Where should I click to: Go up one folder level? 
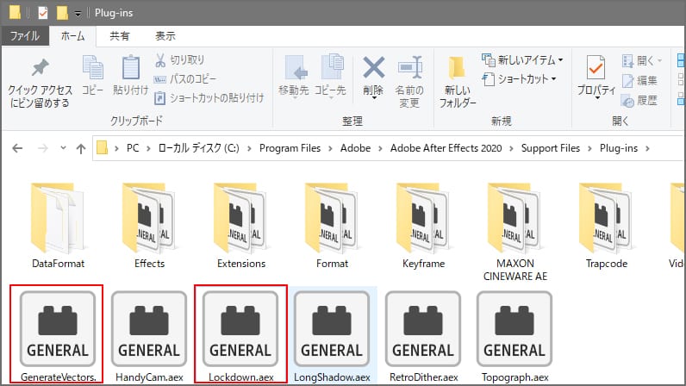(80, 149)
